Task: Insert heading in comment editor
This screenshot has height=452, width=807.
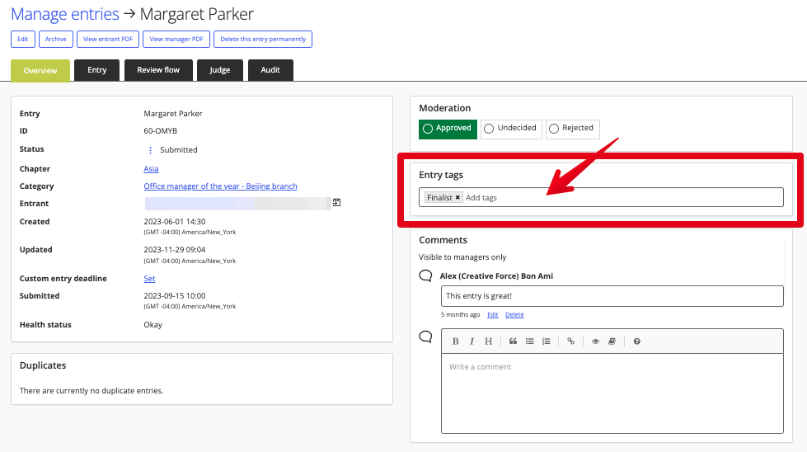Action: 489,341
